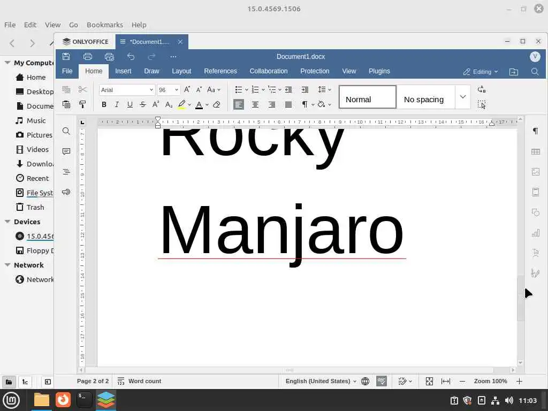Image resolution: width=548 pixels, height=411 pixels.
Task: Click Word count in status bar
Action: click(x=139, y=381)
